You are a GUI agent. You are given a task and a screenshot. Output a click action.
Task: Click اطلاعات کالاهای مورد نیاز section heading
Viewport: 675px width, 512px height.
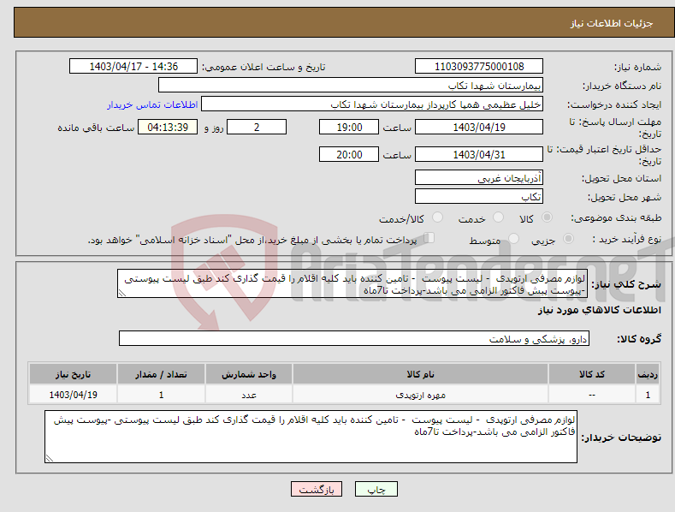(599, 310)
